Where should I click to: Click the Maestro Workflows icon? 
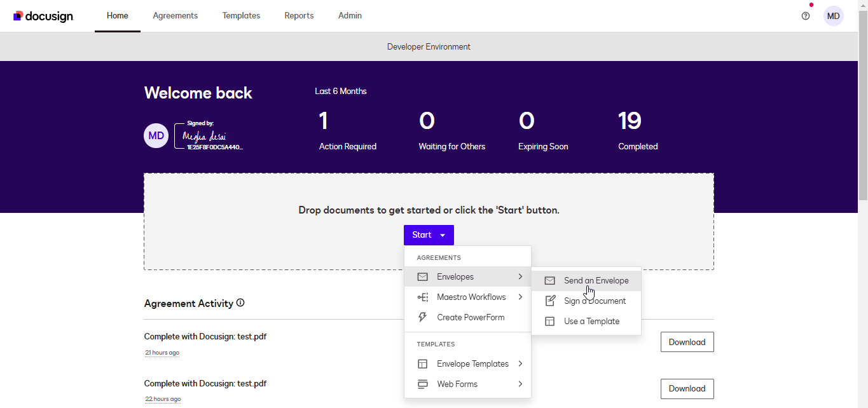pyautogui.click(x=422, y=297)
